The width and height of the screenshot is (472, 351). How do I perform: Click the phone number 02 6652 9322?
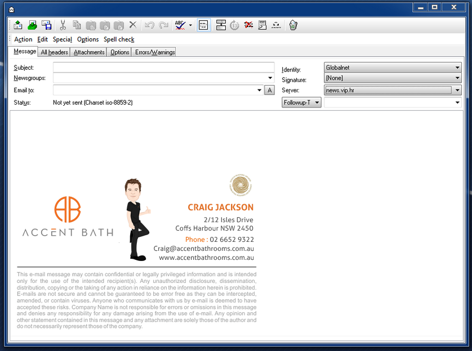click(232, 240)
